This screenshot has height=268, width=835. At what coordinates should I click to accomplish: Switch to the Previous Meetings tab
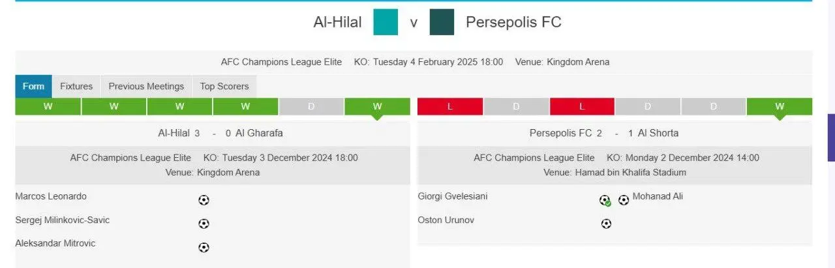pyautogui.click(x=146, y=86)
